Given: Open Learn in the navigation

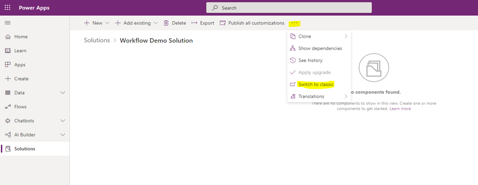Looking at the screenshot, I should [x=35, y=50].
